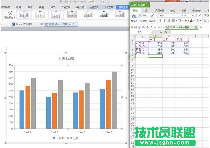Close the 新建 Micro...文档.doc tab
This screenshot has height=148, width=210.
point(76,24)
